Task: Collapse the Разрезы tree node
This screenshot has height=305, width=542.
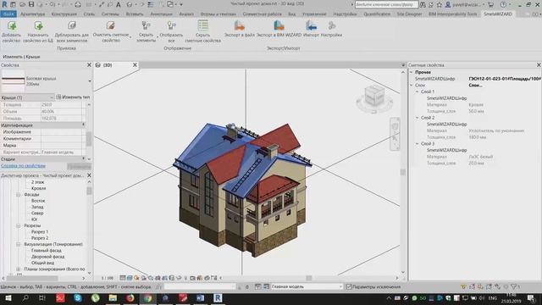Action: [19, 225]
